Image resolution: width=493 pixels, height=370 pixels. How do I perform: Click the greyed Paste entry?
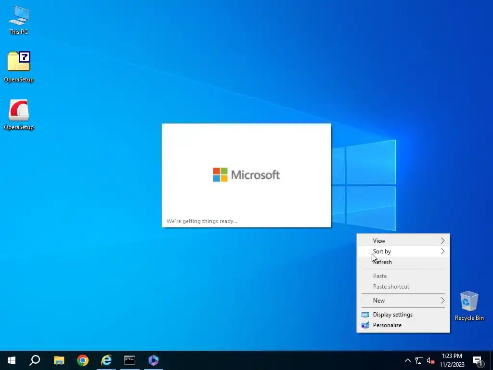403,276
